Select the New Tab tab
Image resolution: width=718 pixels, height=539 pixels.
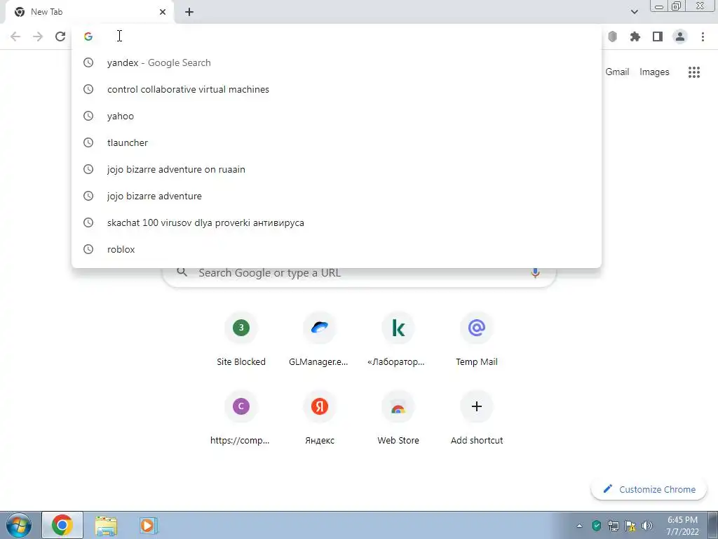[x=90, y=12]
